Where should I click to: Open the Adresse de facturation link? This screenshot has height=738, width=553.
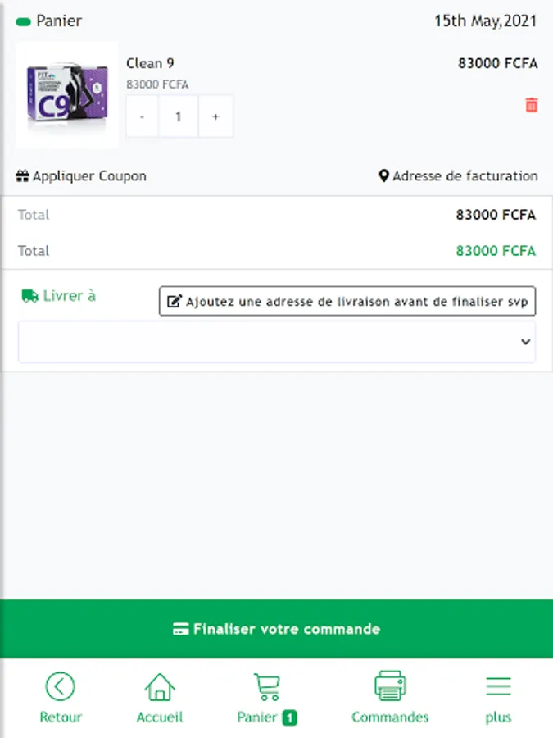click(458, 176)
